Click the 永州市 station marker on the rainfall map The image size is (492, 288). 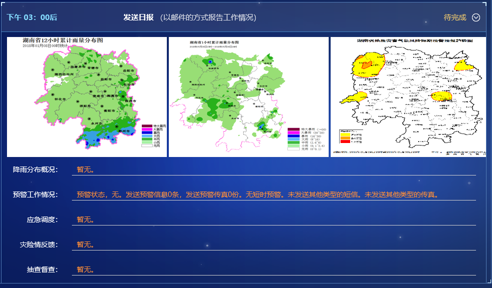(x=90, y=118)
